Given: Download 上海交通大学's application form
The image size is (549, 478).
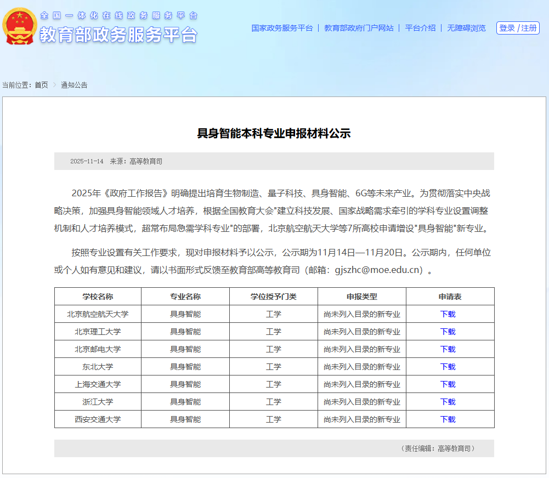Looking at the screenshot, I should [x=449, y=384].
